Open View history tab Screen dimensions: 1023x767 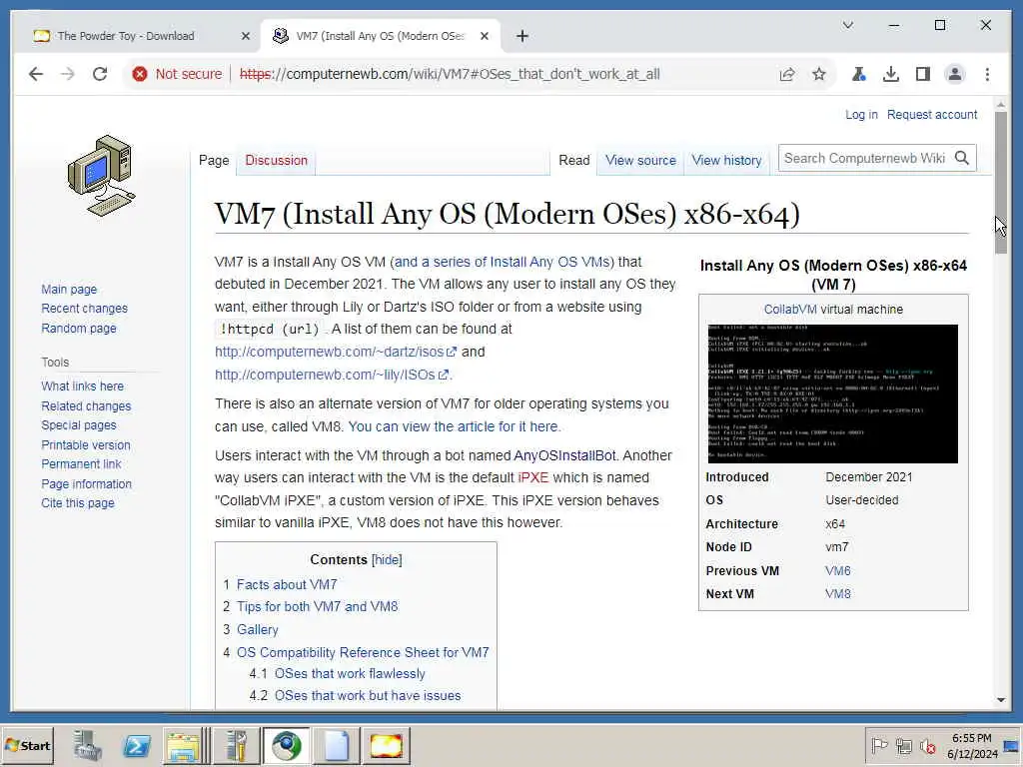pyautogui.click(x=727, y=161)
